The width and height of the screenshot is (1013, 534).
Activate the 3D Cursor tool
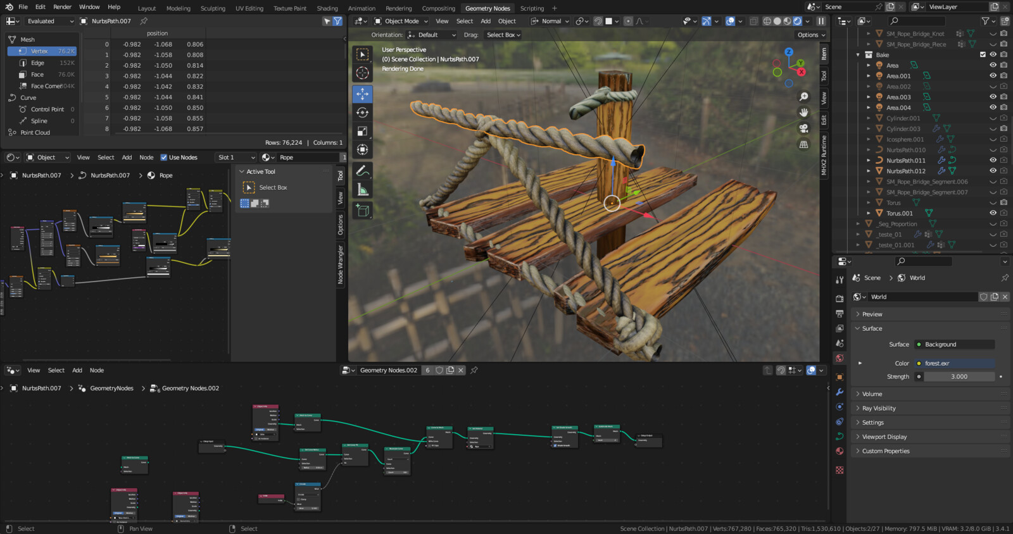362,73
